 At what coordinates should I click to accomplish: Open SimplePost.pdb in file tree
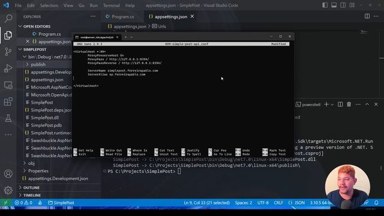pyautogui.click(x=46, y=125)
